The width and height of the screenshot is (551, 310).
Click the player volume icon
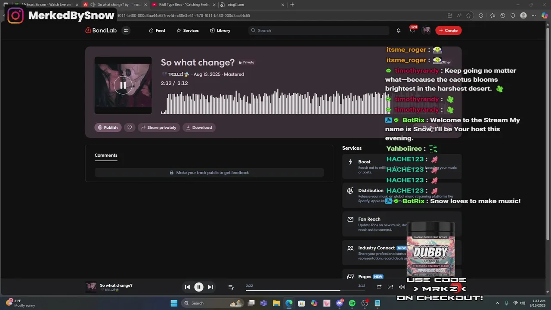(402, 287)
